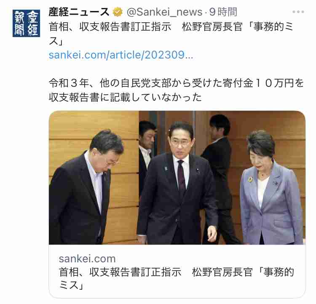Open the @Sankei_news handle

pos(164,12)
